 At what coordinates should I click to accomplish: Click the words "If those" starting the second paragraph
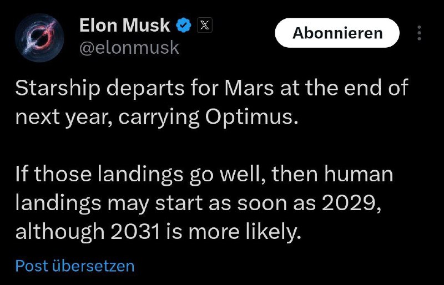tap(47, 174)
